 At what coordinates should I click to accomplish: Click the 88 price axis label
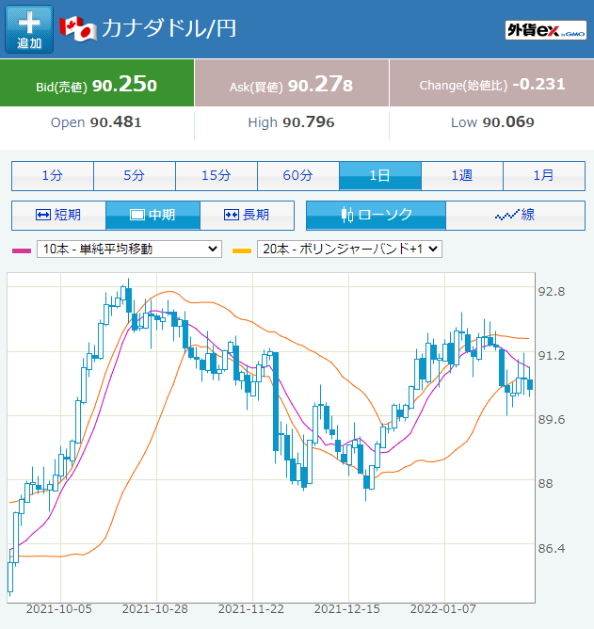[x=545, y=484]
